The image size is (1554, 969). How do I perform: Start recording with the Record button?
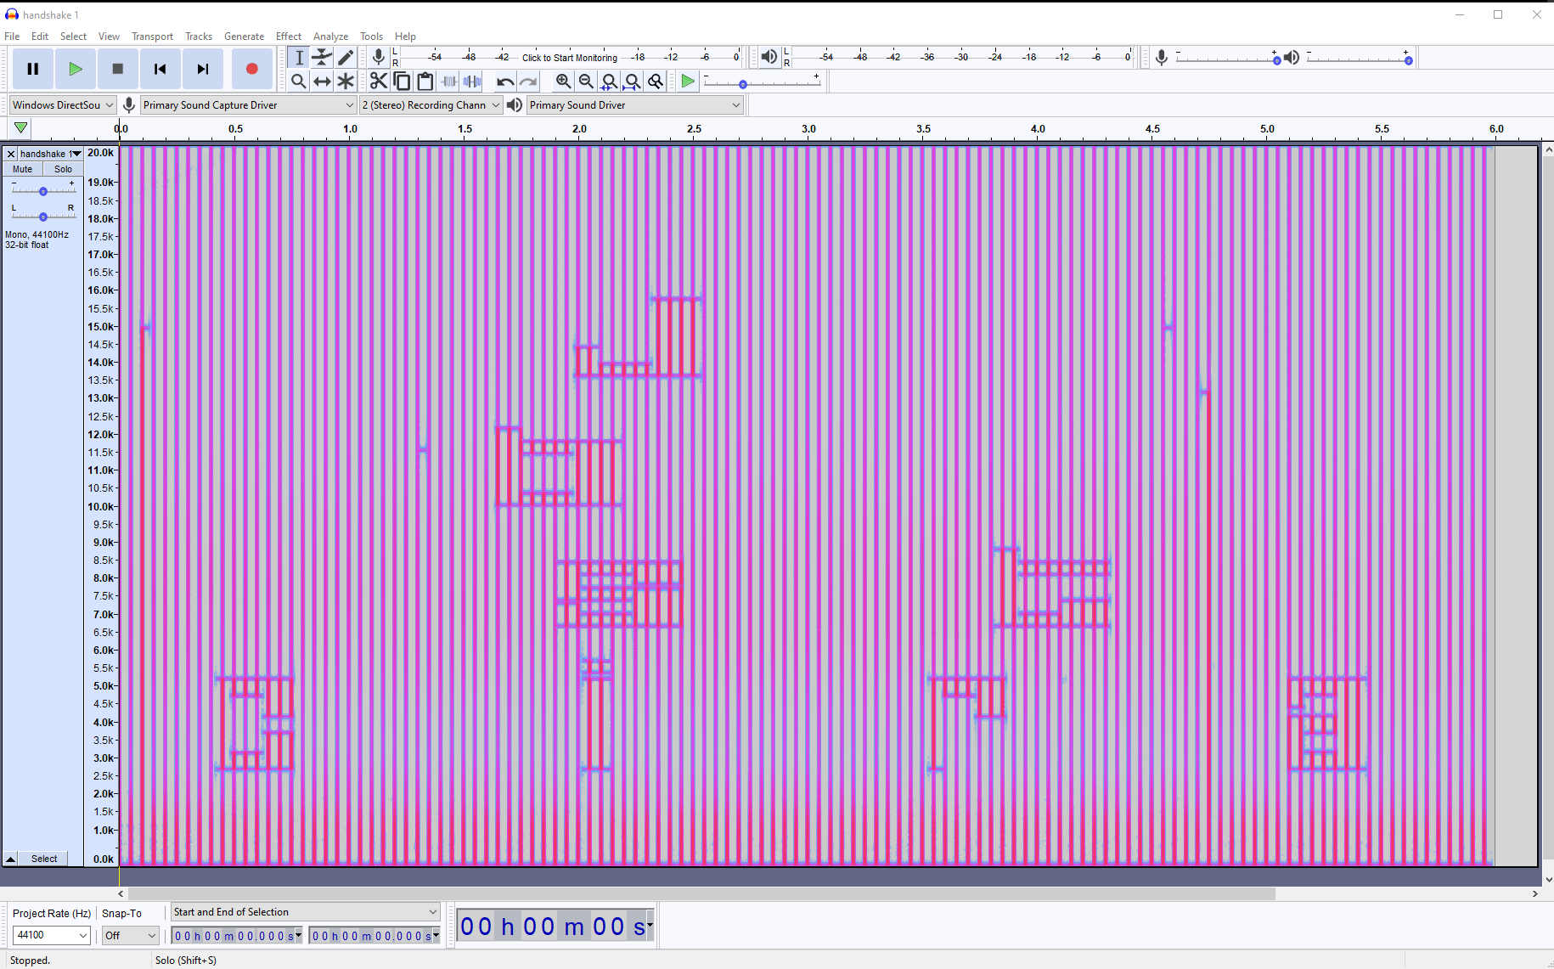coord(252,69)
